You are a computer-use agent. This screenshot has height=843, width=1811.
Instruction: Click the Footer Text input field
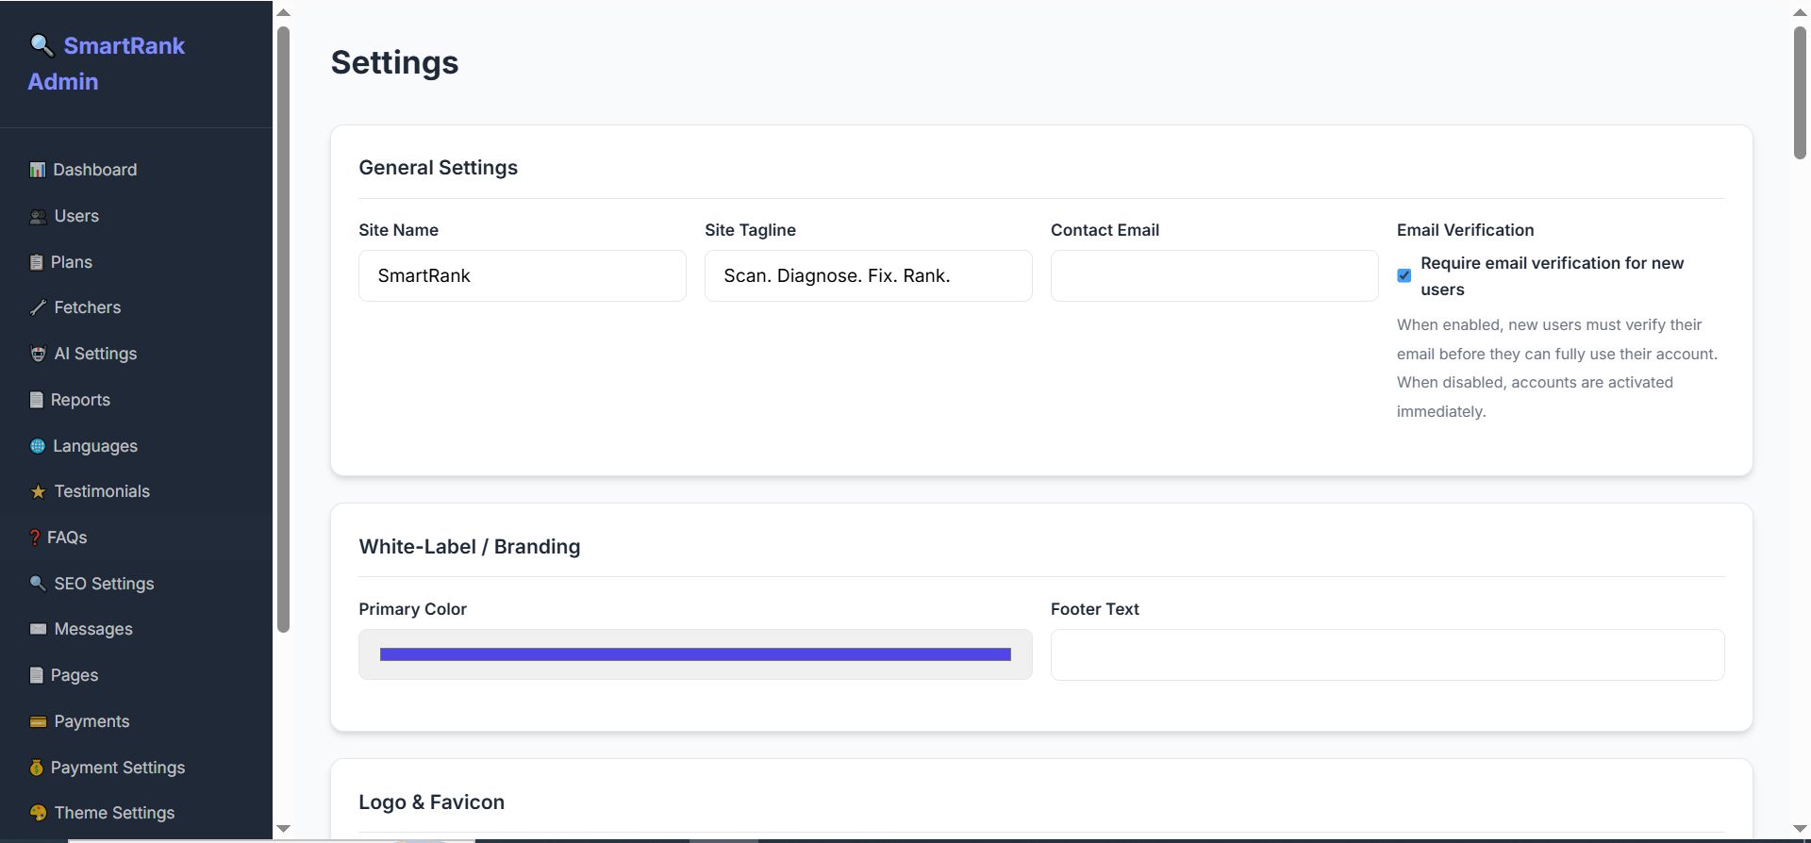coord(1387,655)
